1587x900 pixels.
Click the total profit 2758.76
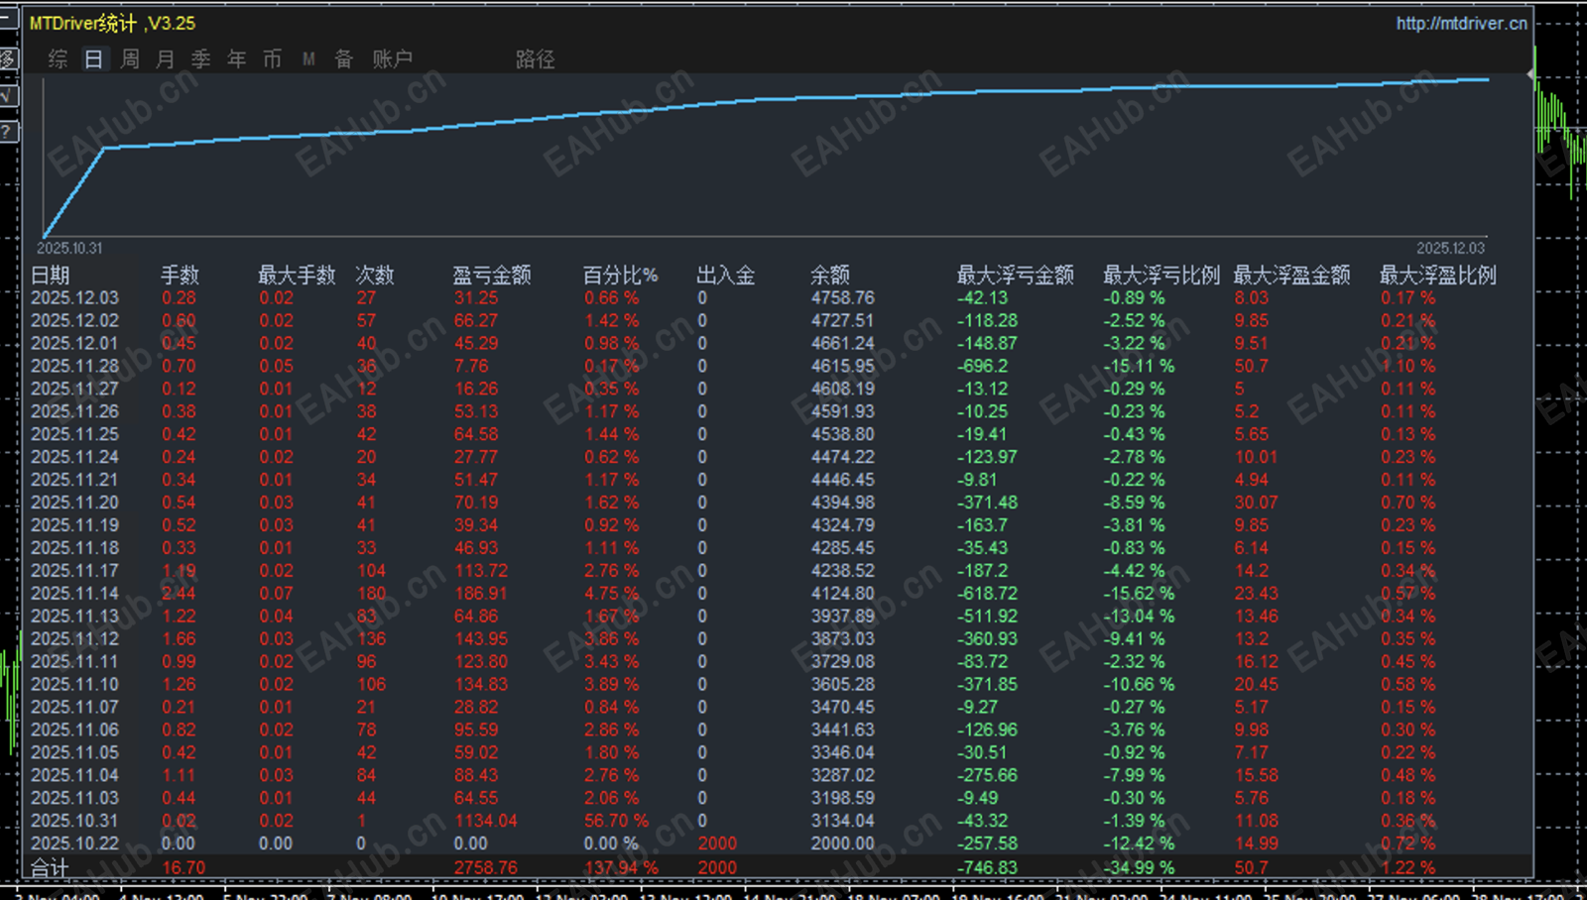click(x=486, y=867)
